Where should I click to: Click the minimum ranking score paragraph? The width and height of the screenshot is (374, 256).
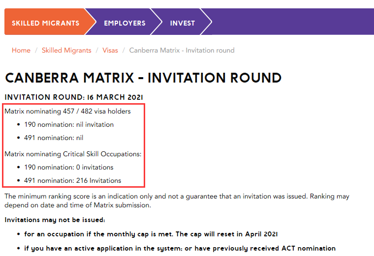point(177,200)
